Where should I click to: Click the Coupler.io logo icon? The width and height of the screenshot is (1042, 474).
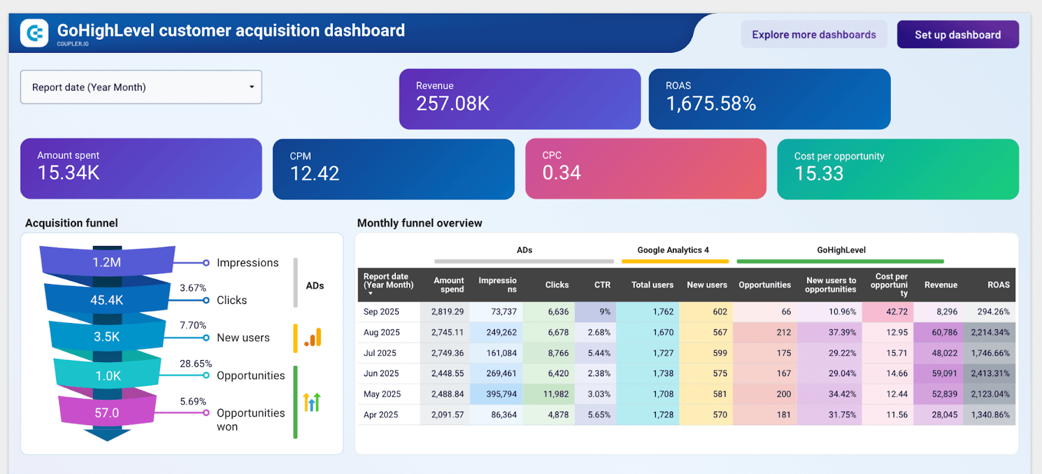[x=34, y=33]
